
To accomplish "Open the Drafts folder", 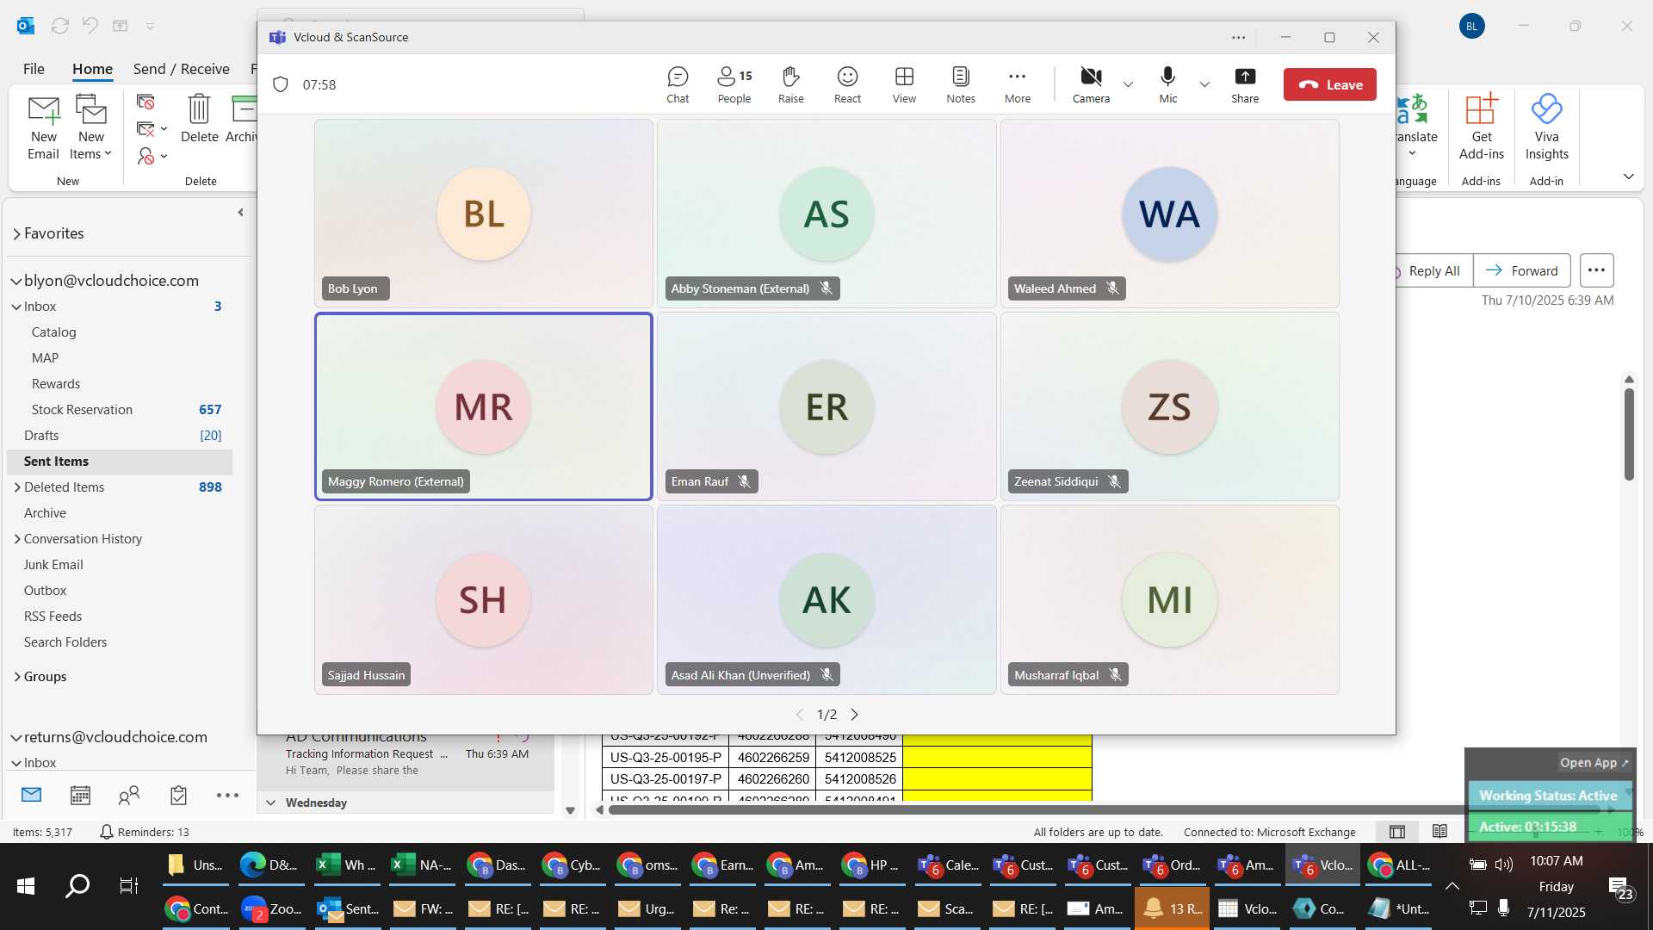I will tap(120, 436).
